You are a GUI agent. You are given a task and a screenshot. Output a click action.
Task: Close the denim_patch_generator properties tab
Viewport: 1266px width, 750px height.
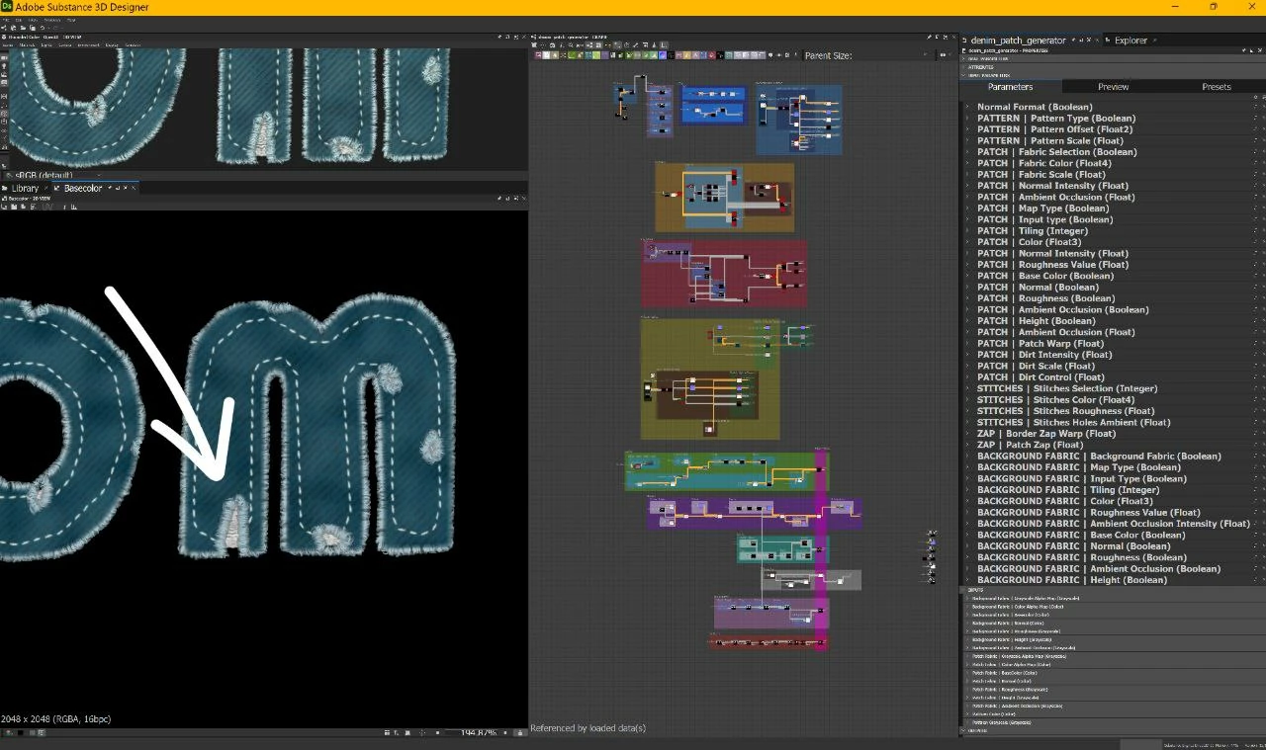[x=1096, y=41]
